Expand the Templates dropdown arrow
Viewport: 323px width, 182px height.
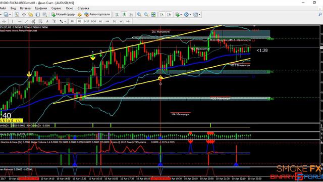click(x=199, y=15)
